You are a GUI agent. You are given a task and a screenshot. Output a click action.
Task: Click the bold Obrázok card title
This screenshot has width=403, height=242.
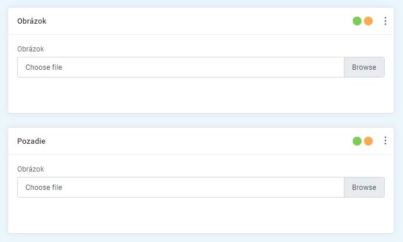[x=32, y=21]
